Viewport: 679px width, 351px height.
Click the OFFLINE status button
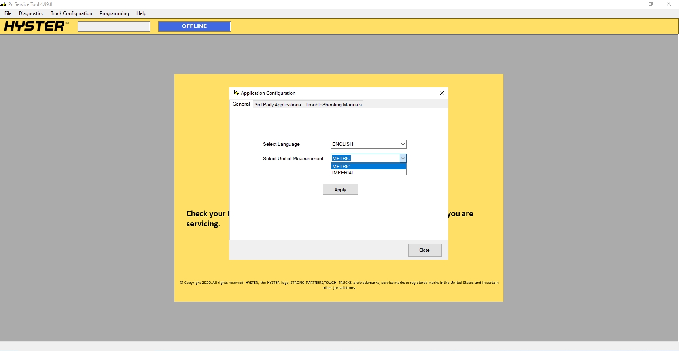[x=194, y=26]
